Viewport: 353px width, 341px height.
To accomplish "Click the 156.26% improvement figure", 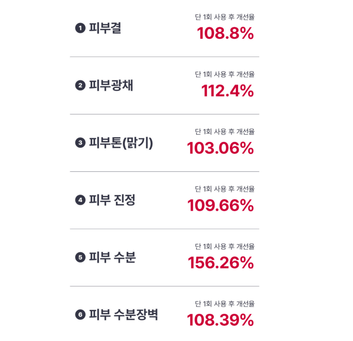I will [x=220, y=263].
